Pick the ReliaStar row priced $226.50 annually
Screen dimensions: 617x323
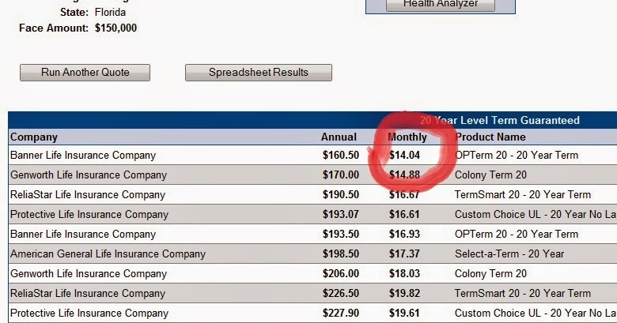(x=312, y=293)
